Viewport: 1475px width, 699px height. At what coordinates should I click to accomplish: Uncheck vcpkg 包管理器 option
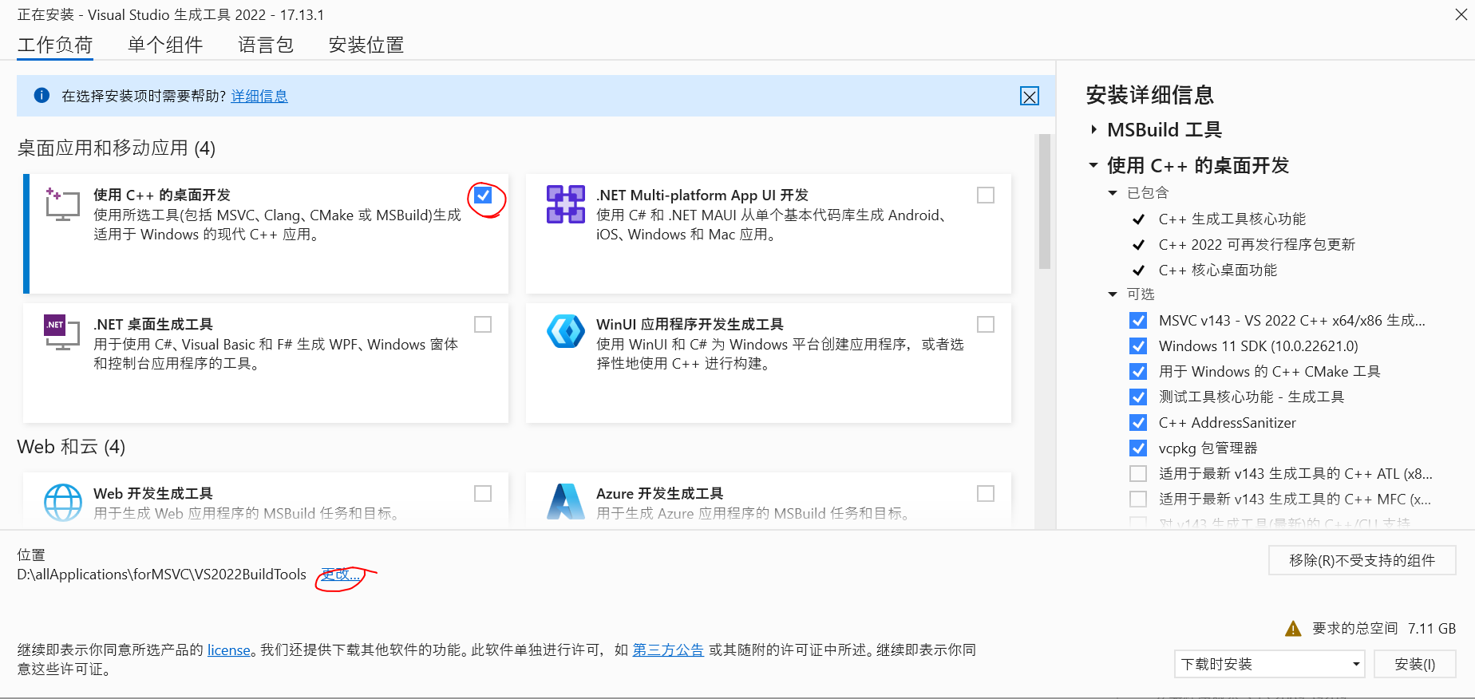click(x=1138, y=448)
